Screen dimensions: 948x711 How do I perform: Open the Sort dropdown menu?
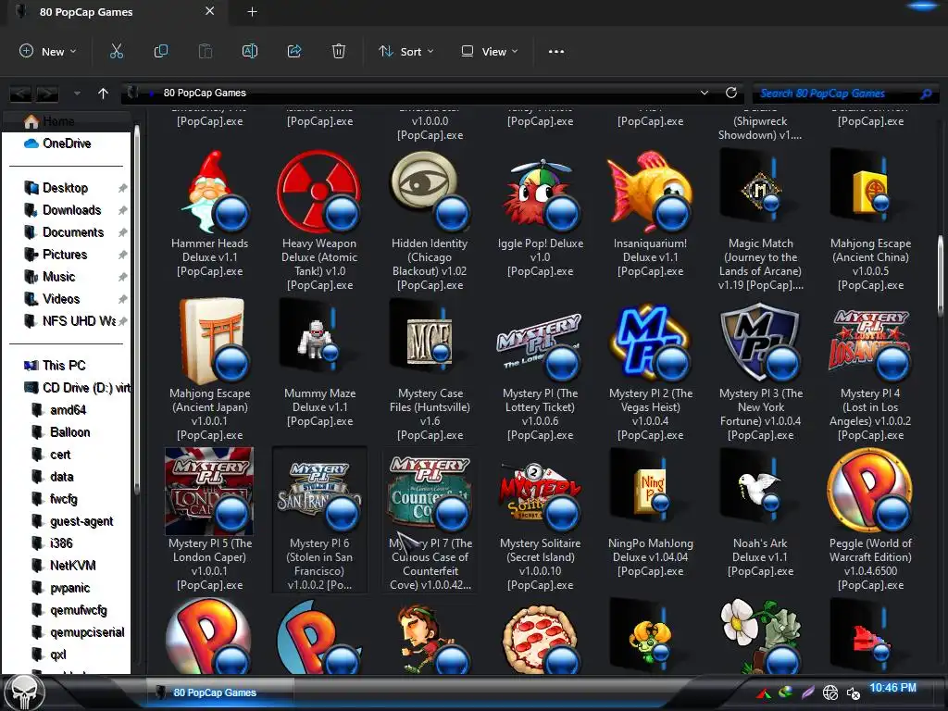(x=406, y=52)
